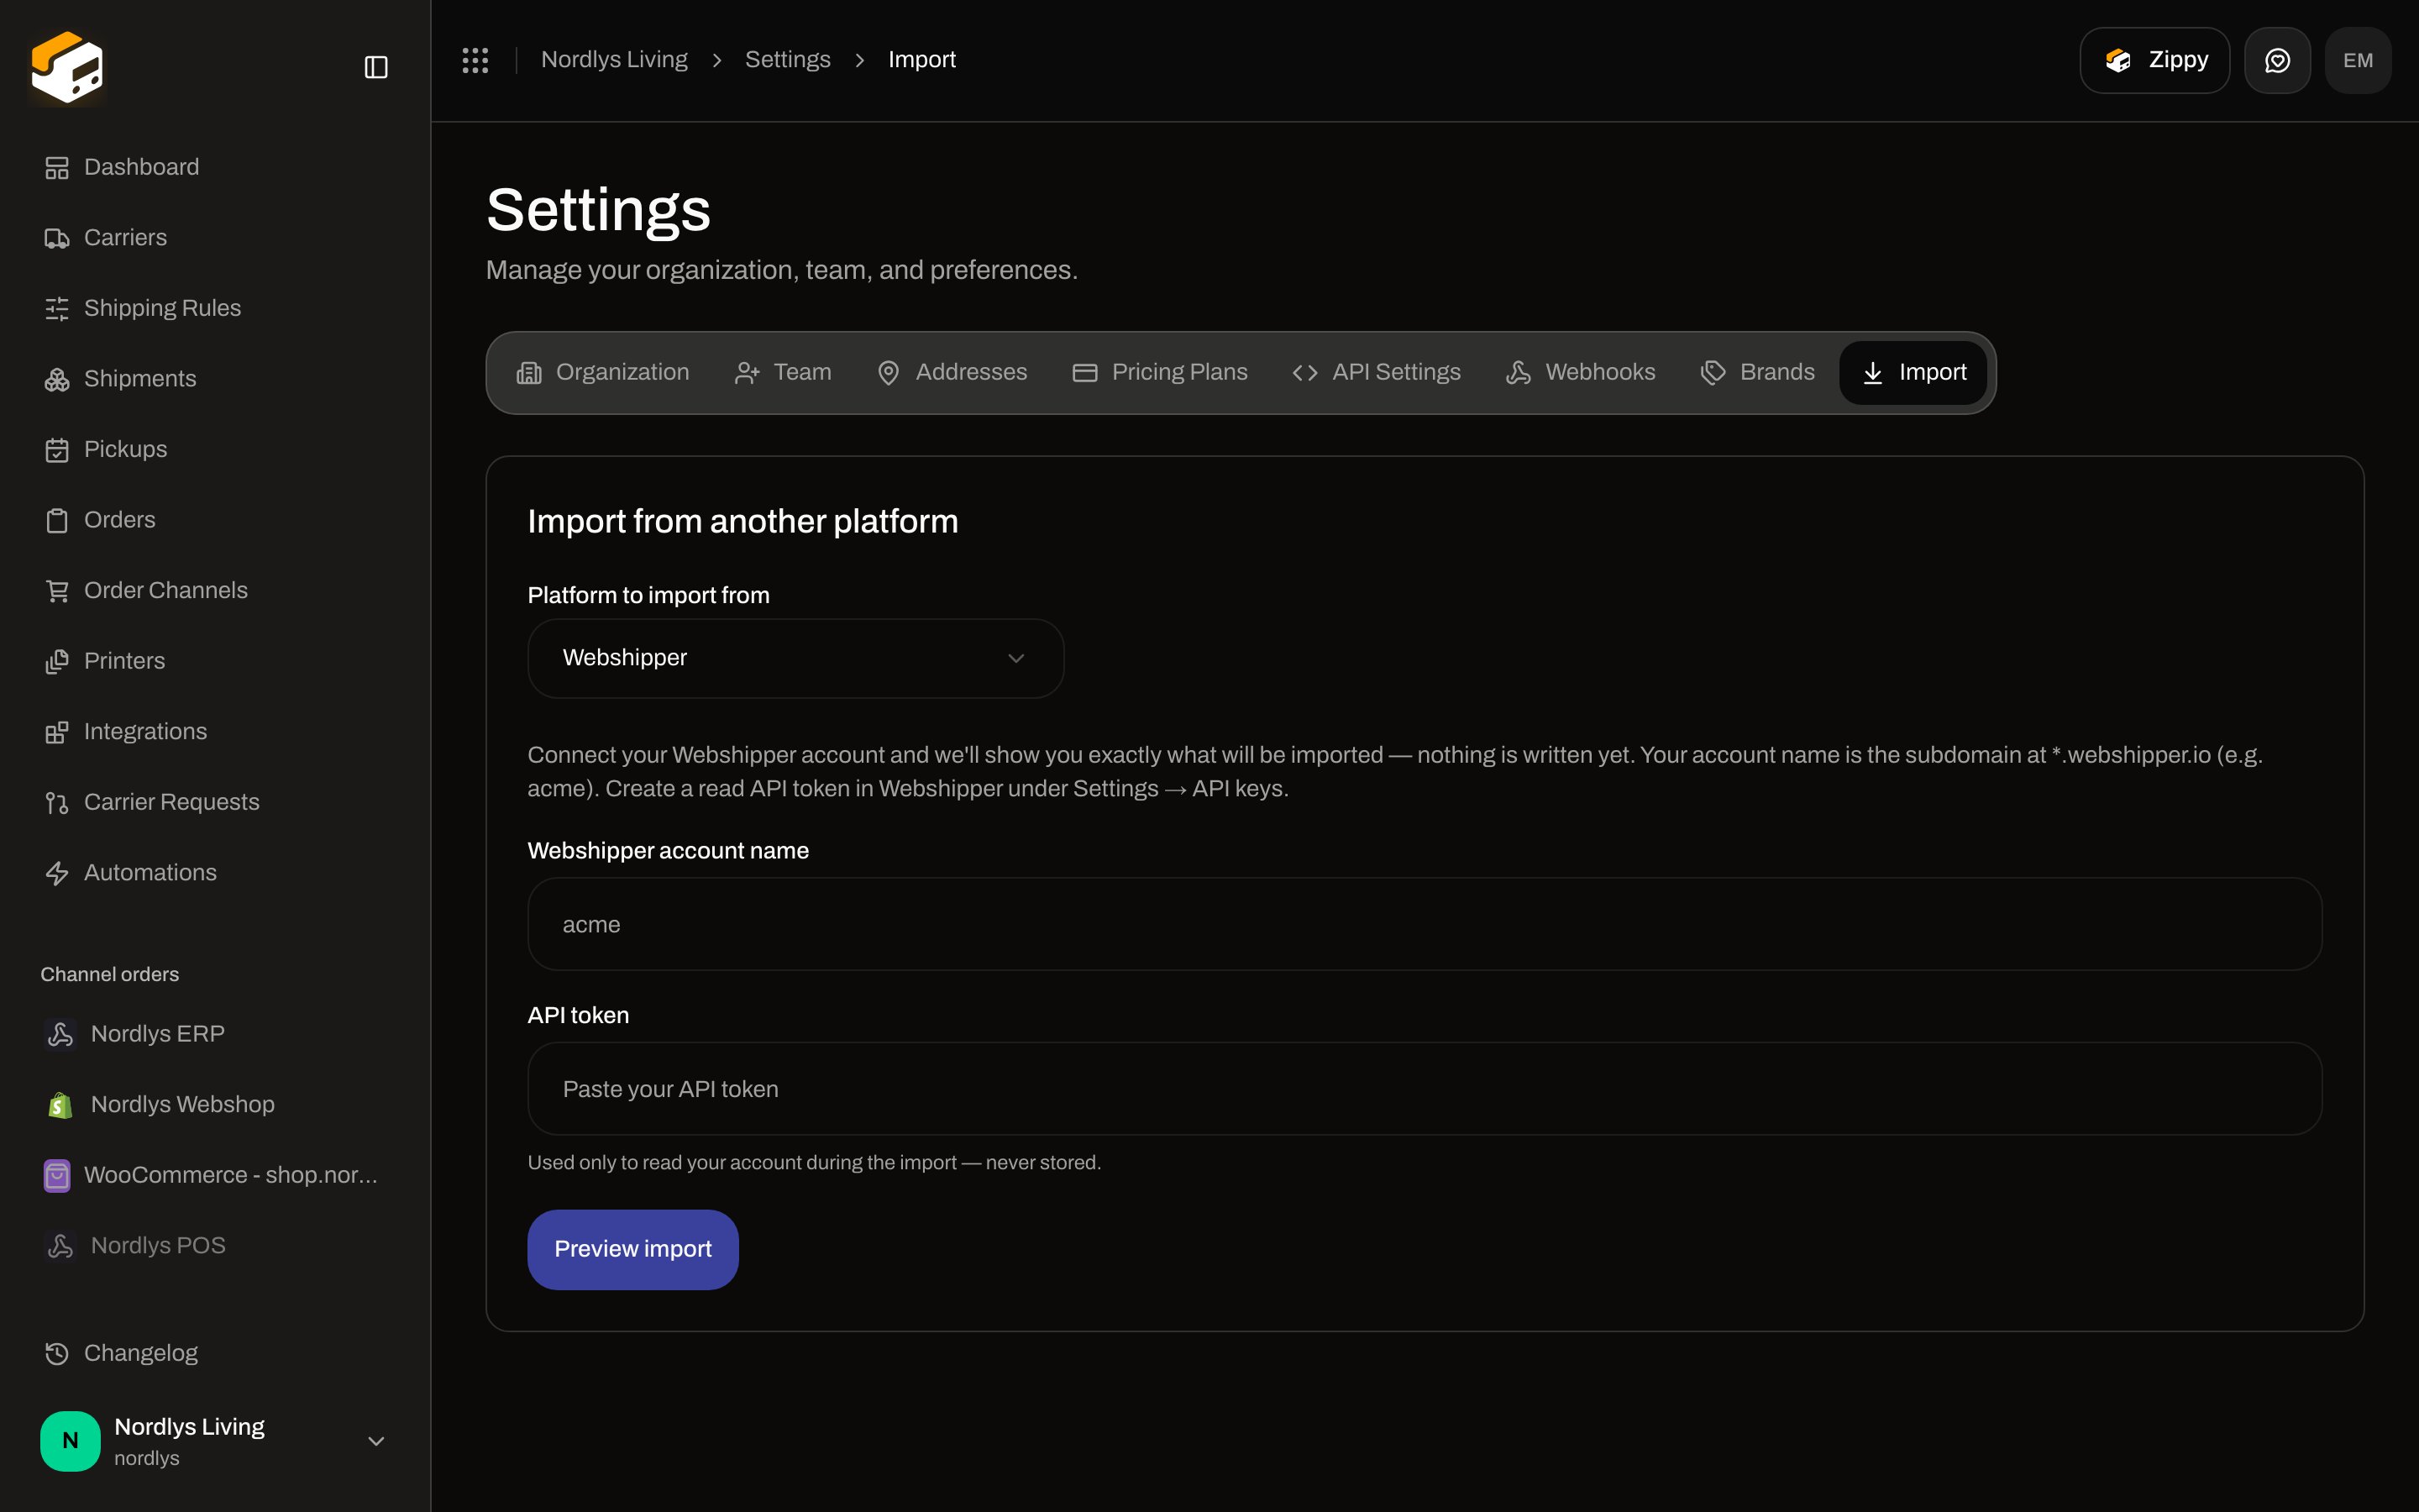Switch to the Team tab
This screenshot has width=2419, height=1512.
click(783, 372)
